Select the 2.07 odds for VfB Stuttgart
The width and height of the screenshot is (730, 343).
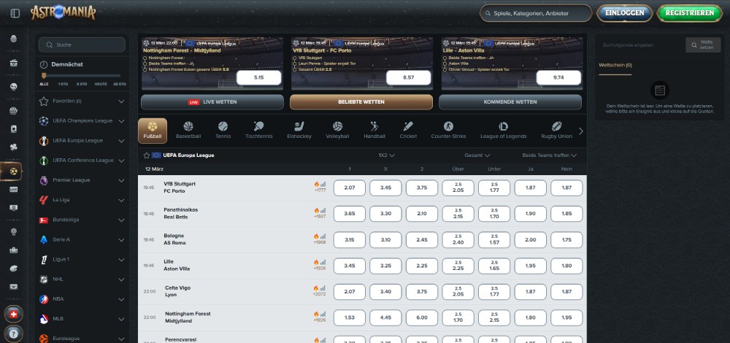(x=349, y=188)
